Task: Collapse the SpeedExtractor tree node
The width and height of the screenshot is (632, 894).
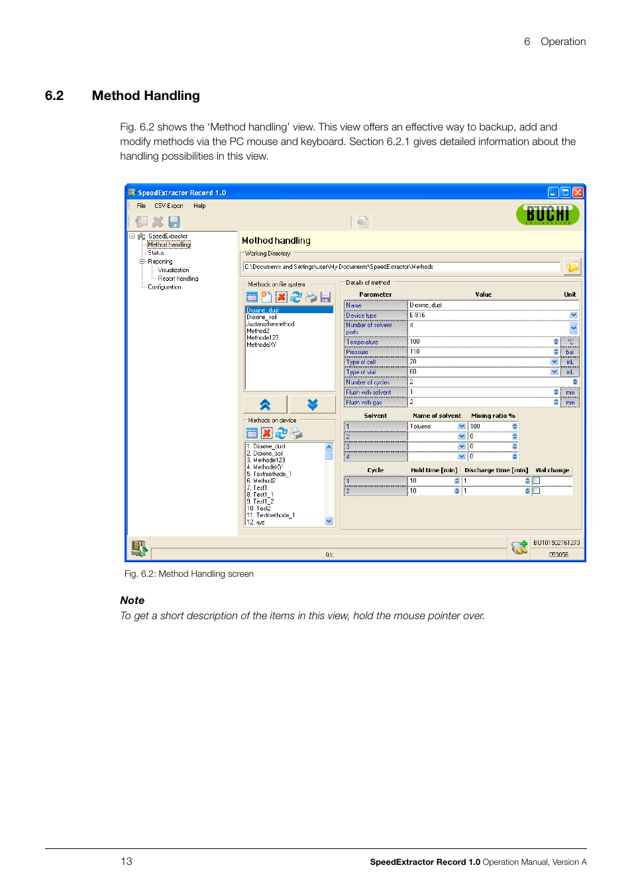Action: pos(132,236)
